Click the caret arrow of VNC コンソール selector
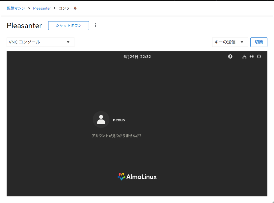This screenshot has height=203, width=274. (x=68, y=42)
